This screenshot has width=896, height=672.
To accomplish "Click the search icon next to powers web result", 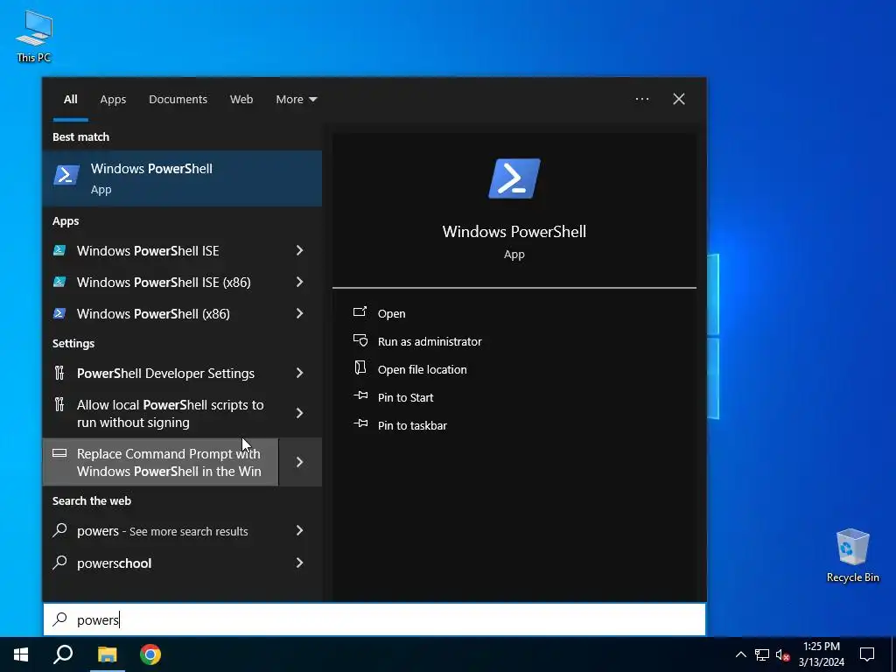I will [59, 530].
